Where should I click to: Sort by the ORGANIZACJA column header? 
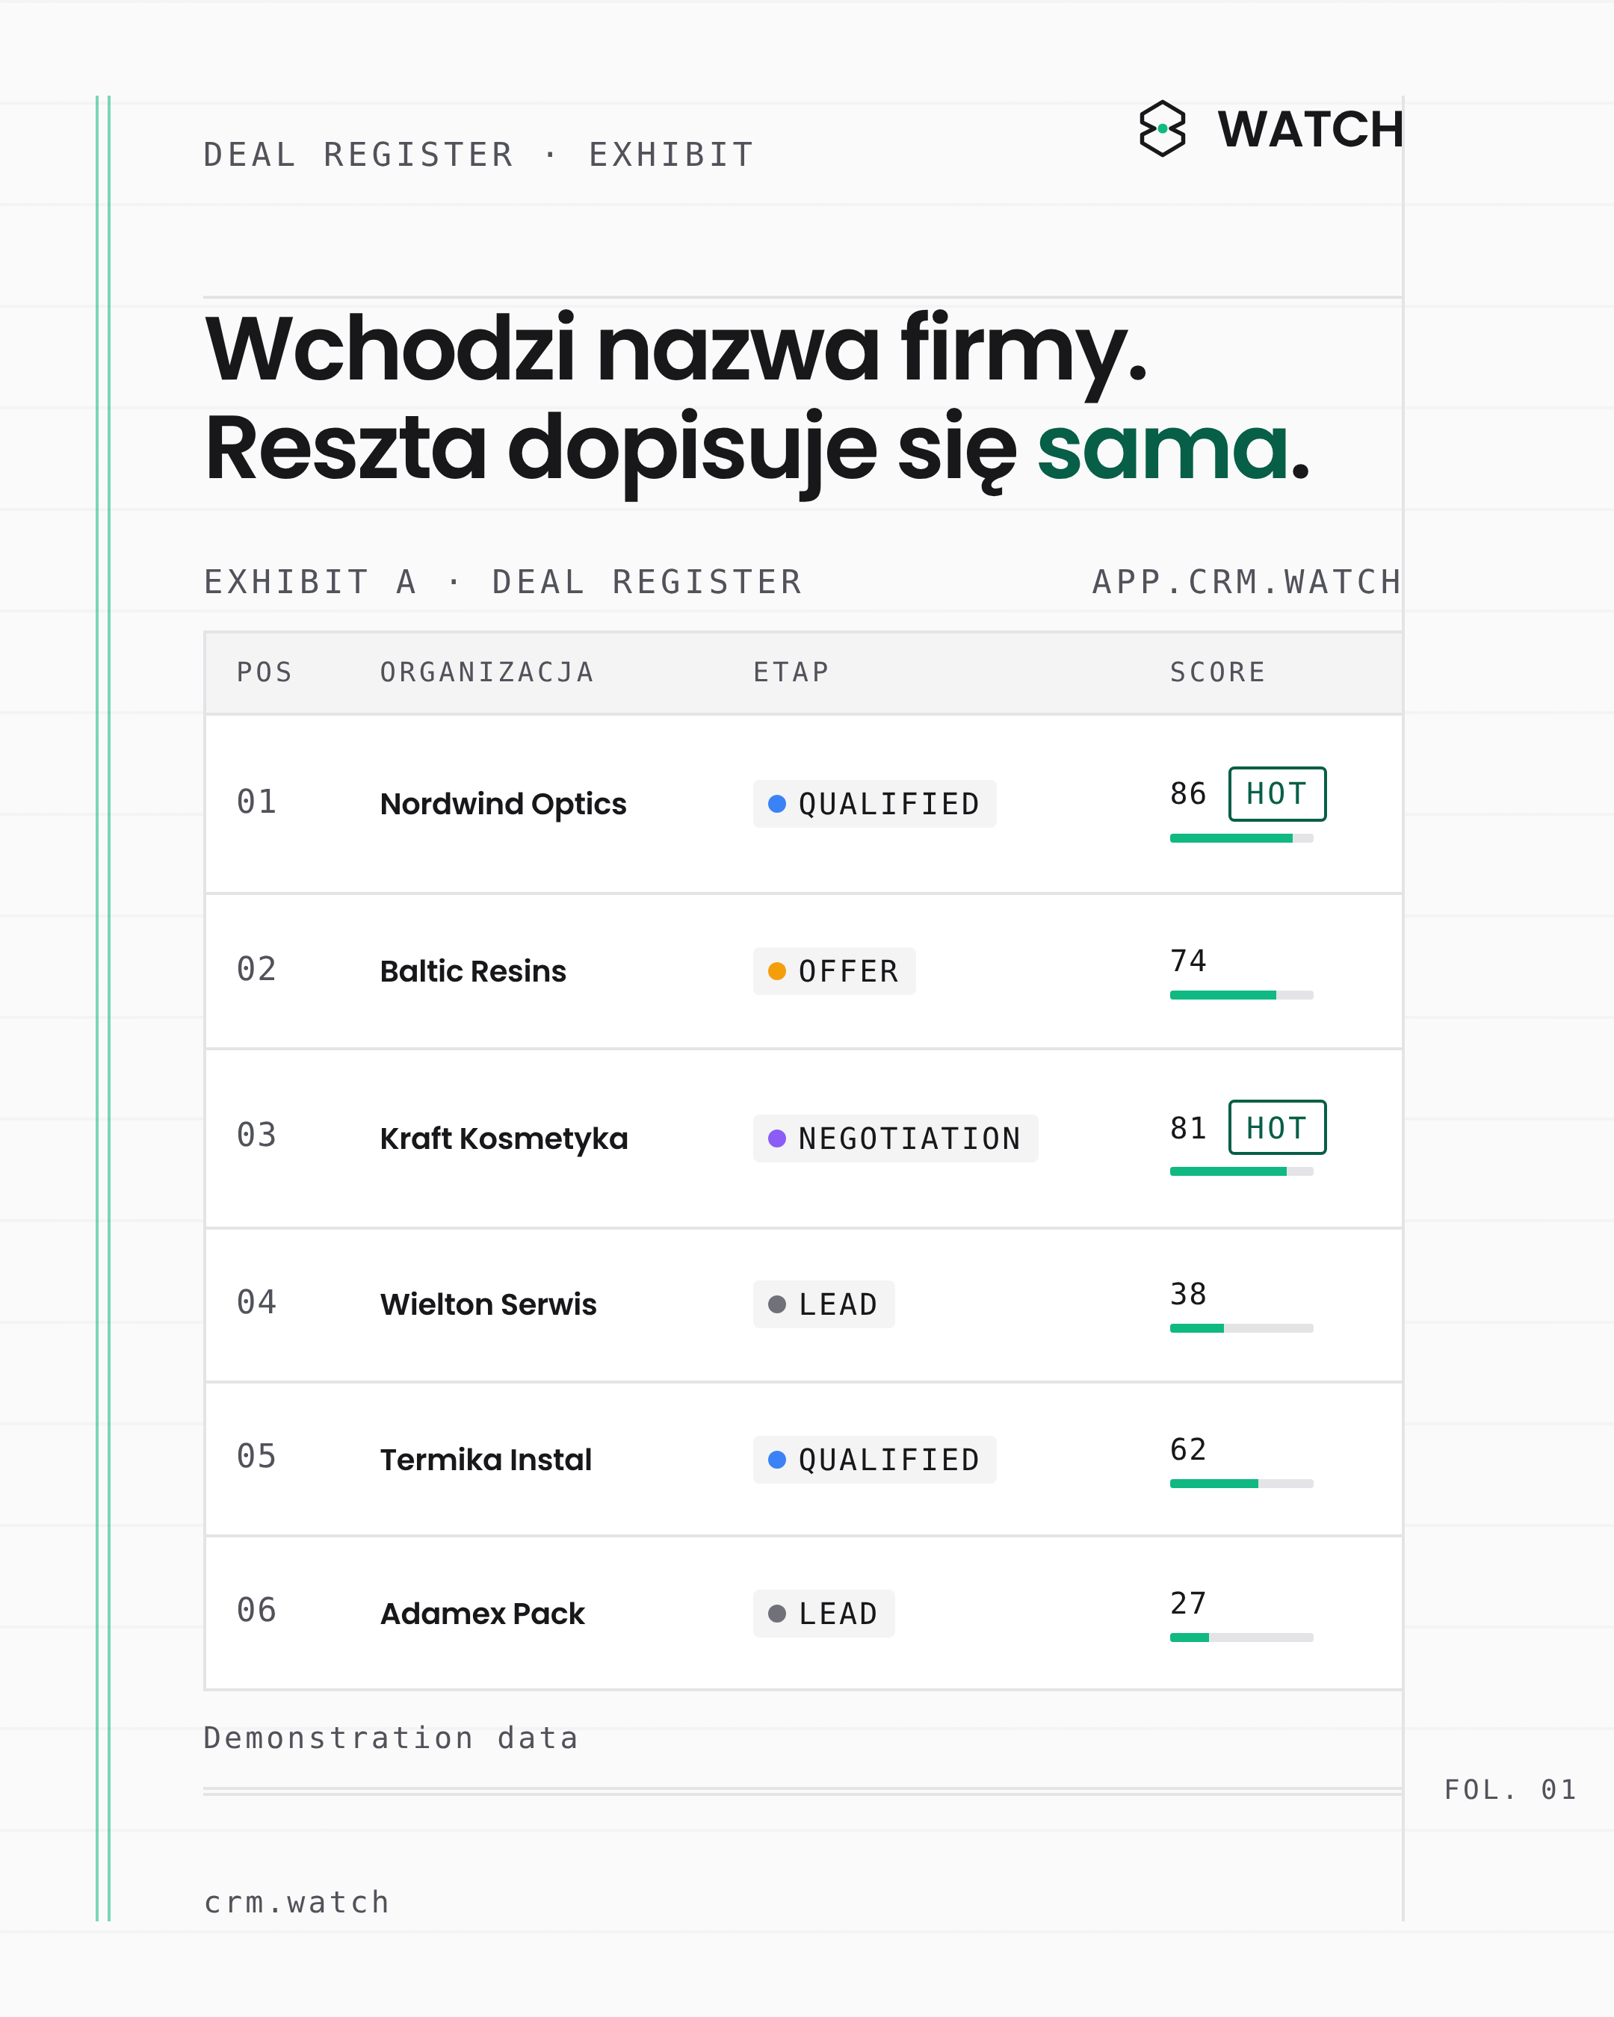[x=486, y=672]
